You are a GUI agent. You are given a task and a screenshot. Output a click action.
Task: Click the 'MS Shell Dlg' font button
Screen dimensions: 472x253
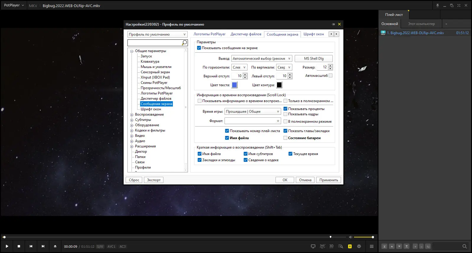tap(314, 59)
